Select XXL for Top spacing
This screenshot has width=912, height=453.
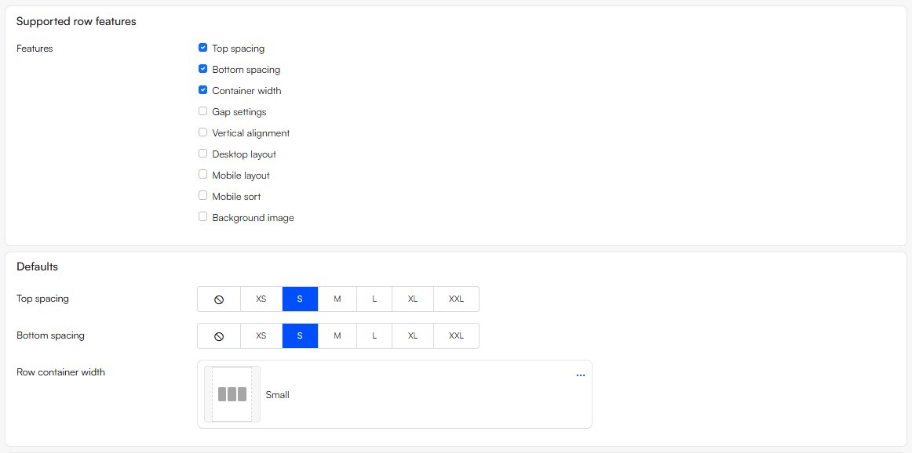456,299
